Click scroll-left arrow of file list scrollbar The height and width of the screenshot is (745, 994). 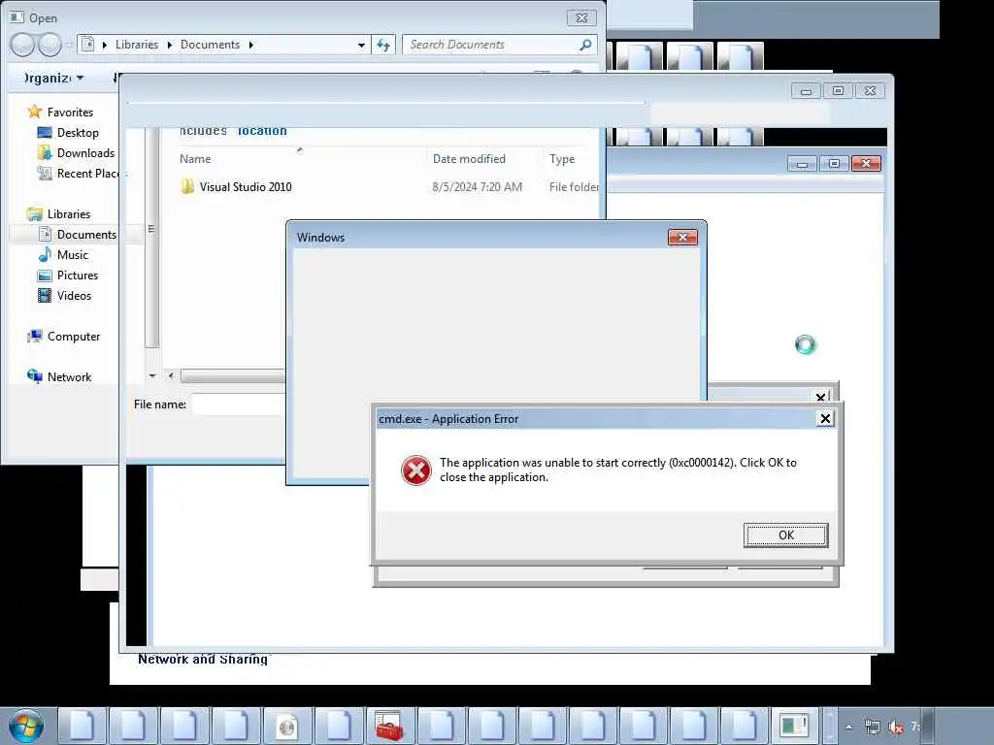[x=171, y=375]
